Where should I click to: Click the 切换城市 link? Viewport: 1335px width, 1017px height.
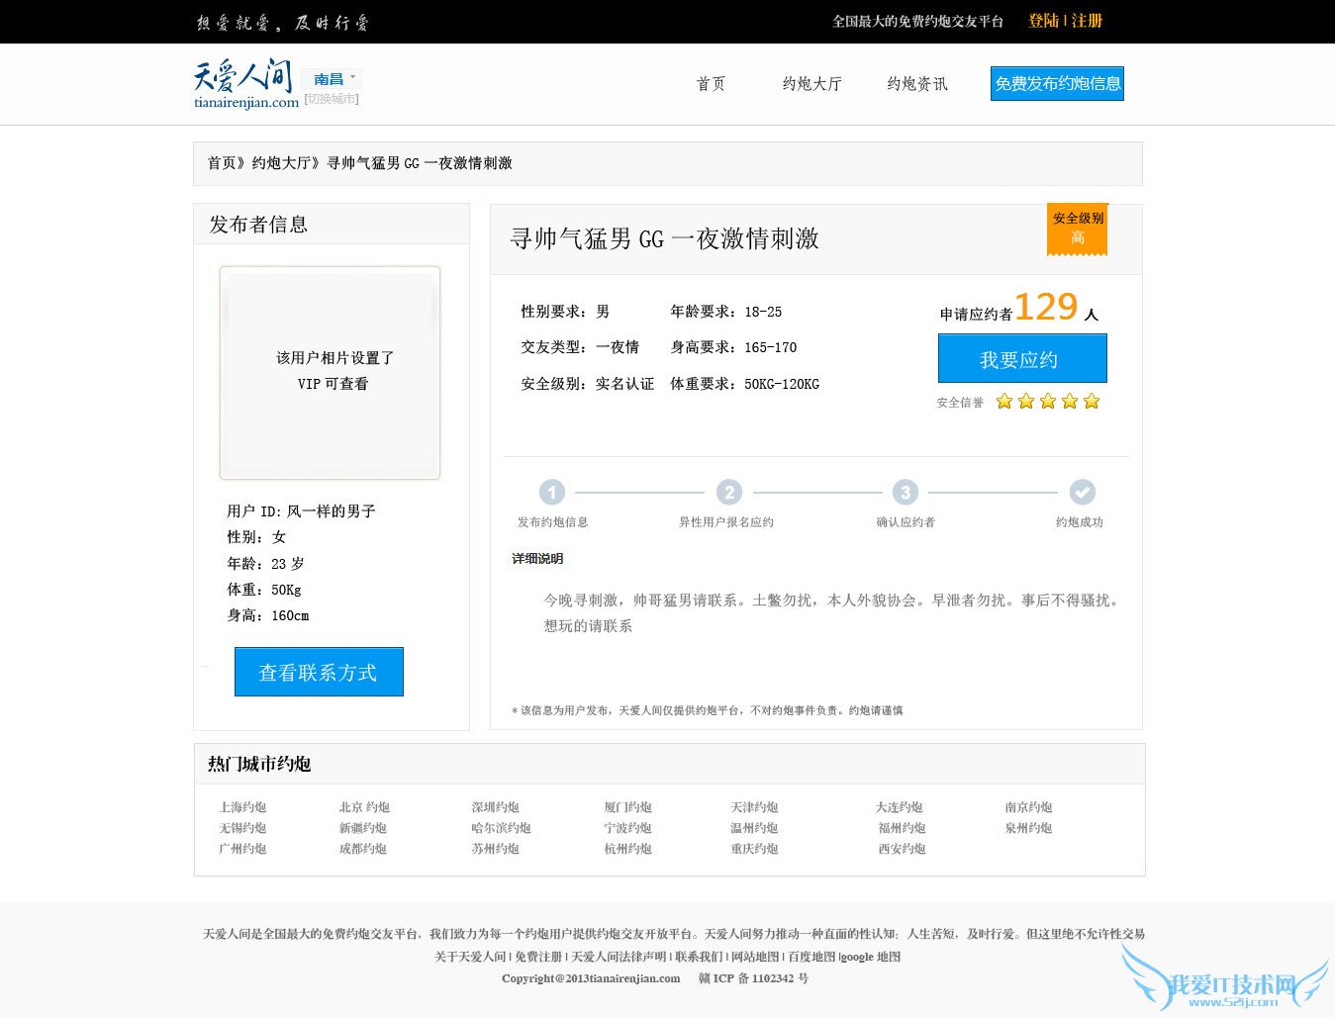click(332, 99)
